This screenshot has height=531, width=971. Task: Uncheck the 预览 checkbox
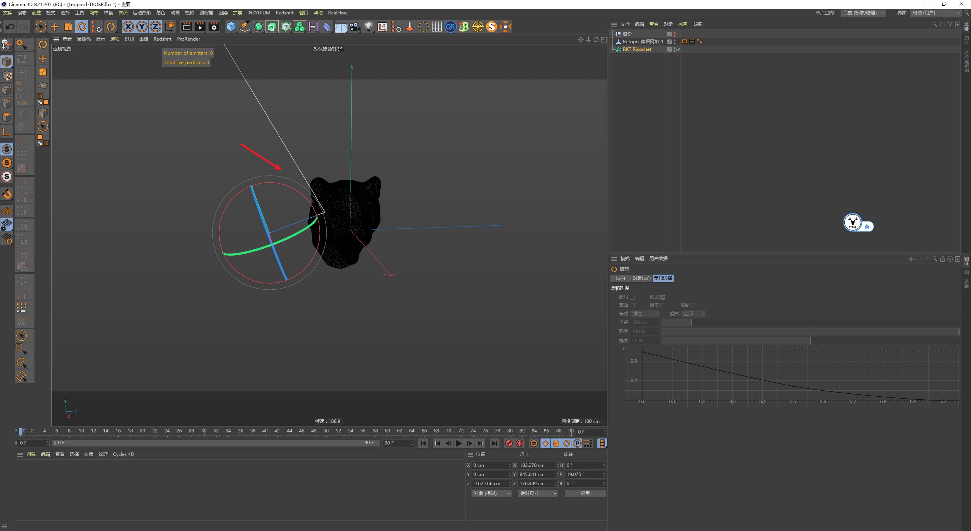click(663, 297)
